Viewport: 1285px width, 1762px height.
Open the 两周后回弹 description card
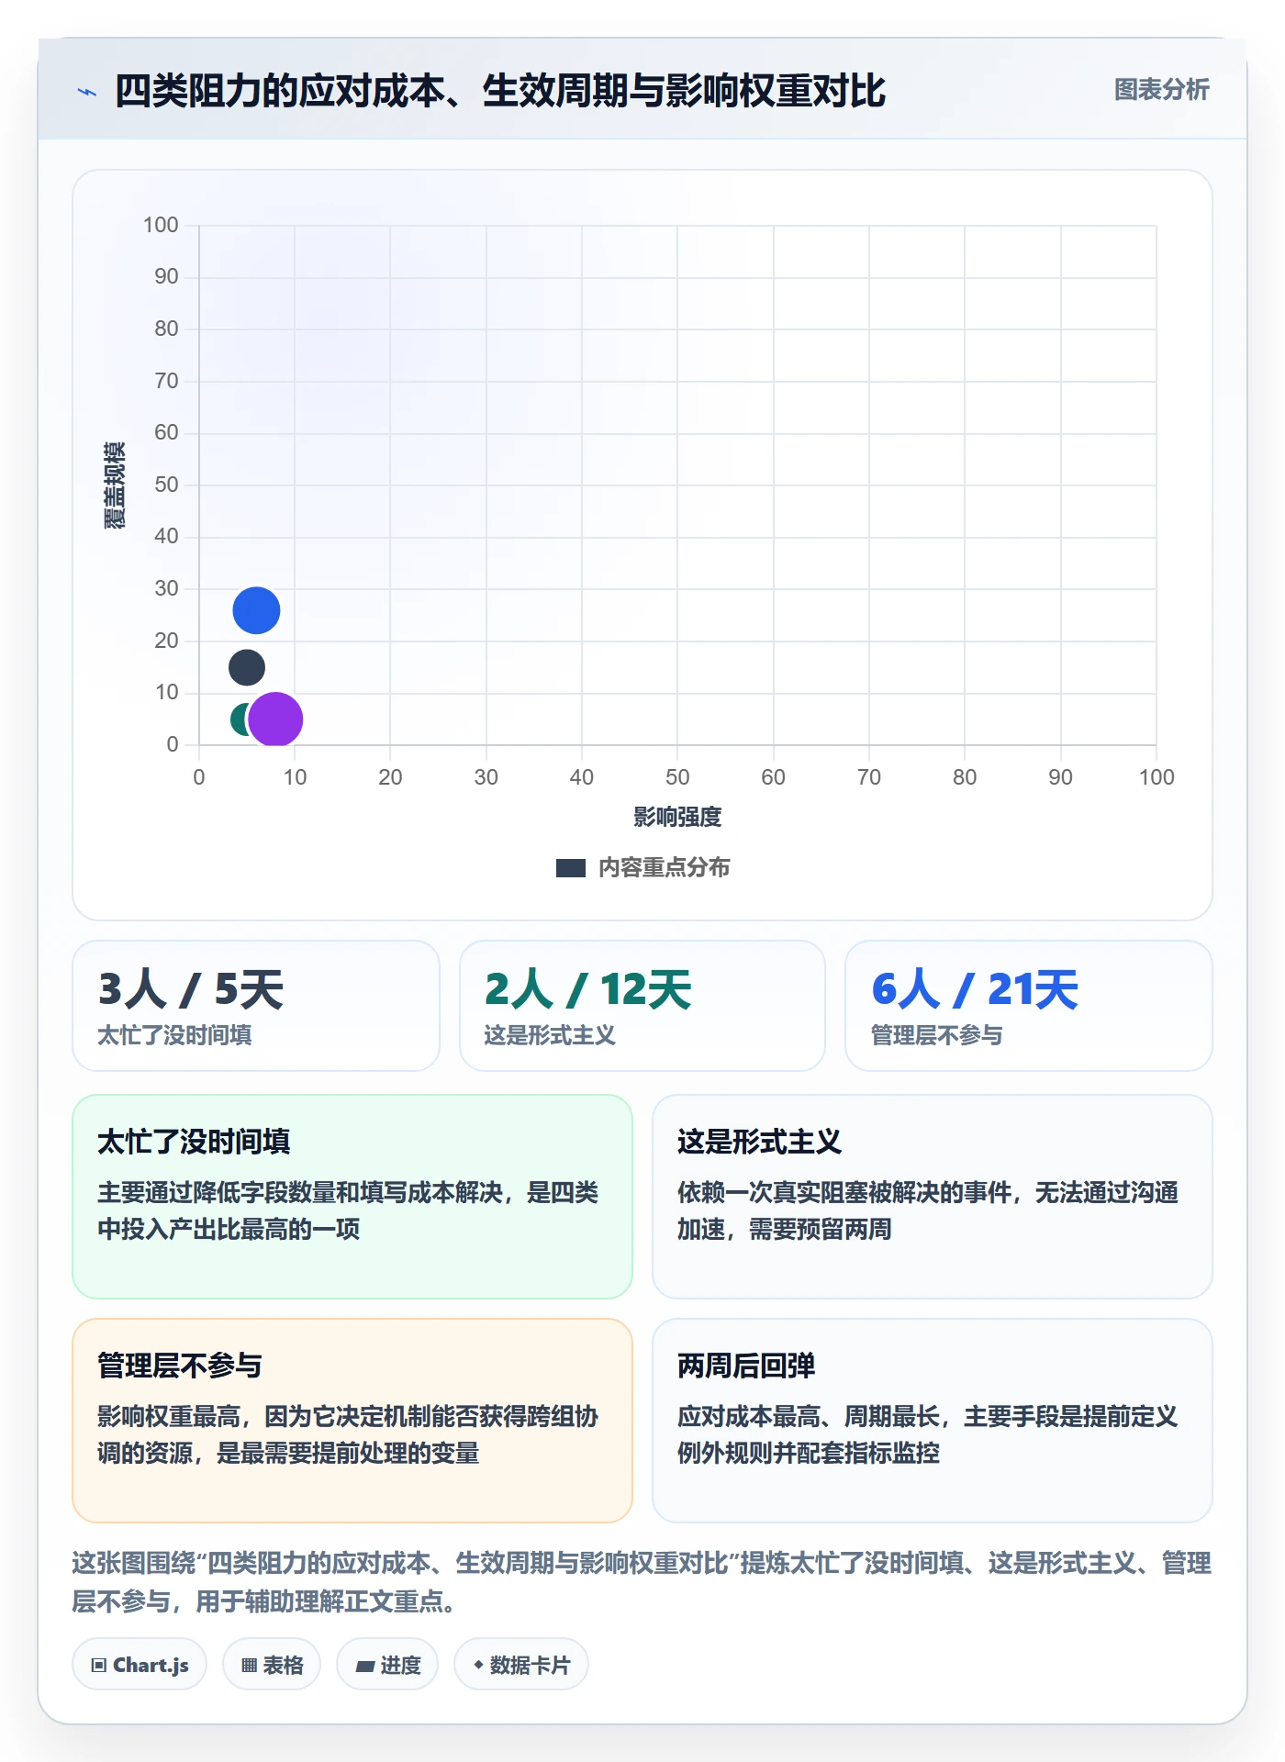(933, 1421)
